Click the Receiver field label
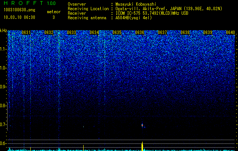This screenshot has height=151, width=238. [77, 13]
